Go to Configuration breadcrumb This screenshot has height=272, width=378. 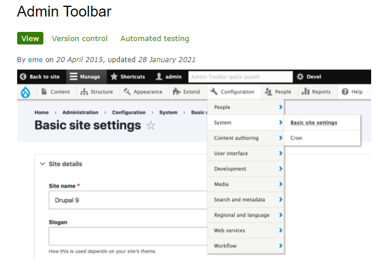coord(128,112)
